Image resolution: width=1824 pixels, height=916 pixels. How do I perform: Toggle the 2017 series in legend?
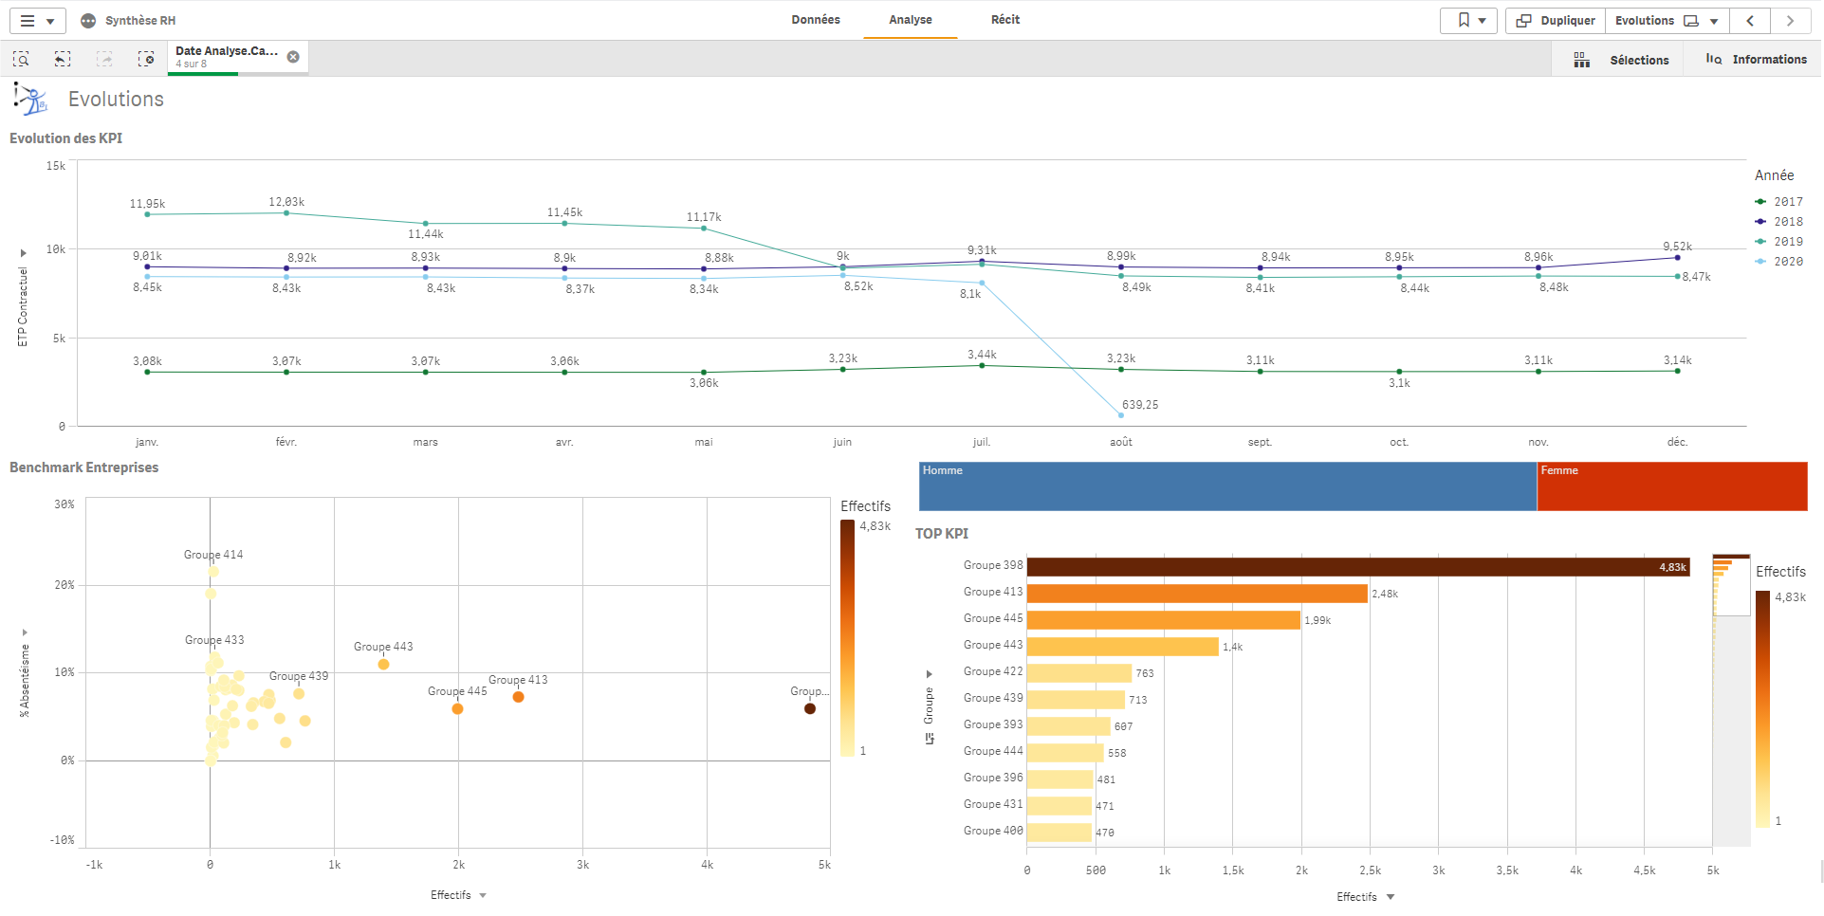point(1779,202)
